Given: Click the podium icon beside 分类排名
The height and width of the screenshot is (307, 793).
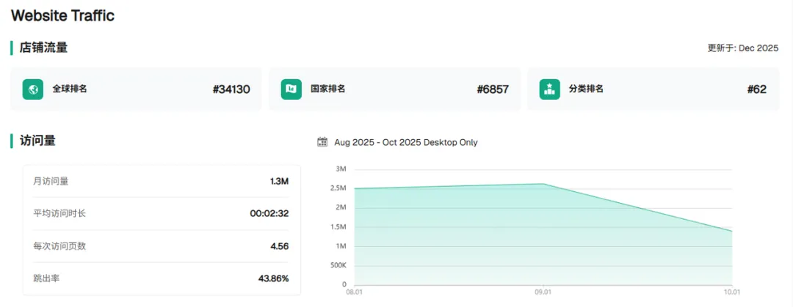Looking at the screenshot, I should pyautogui.click(x=549, y=89).
